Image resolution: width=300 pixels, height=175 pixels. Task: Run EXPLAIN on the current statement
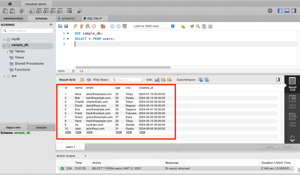pos(88,26)
